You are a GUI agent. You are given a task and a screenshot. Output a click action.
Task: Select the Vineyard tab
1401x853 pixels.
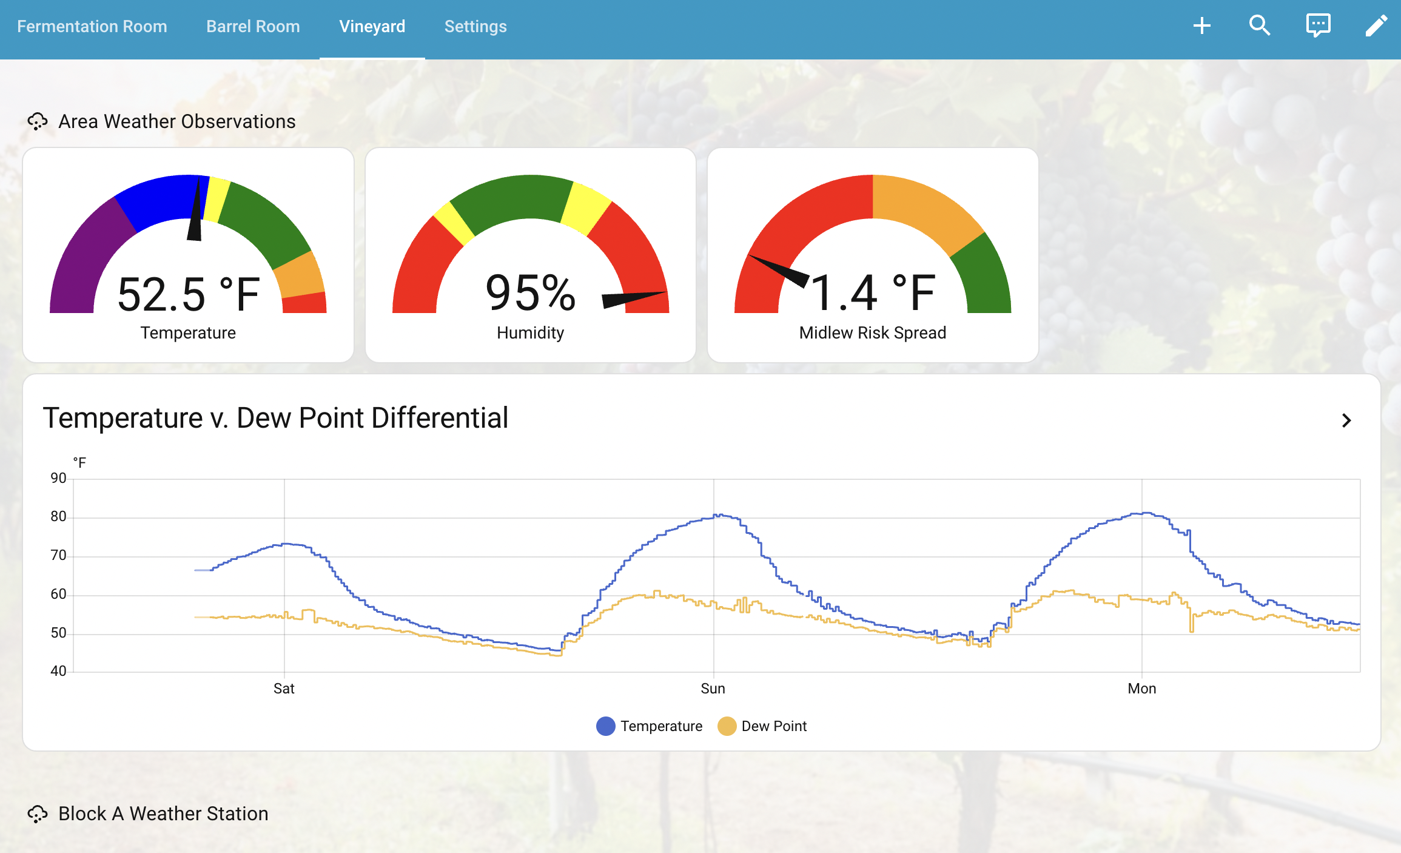point(372,26)
